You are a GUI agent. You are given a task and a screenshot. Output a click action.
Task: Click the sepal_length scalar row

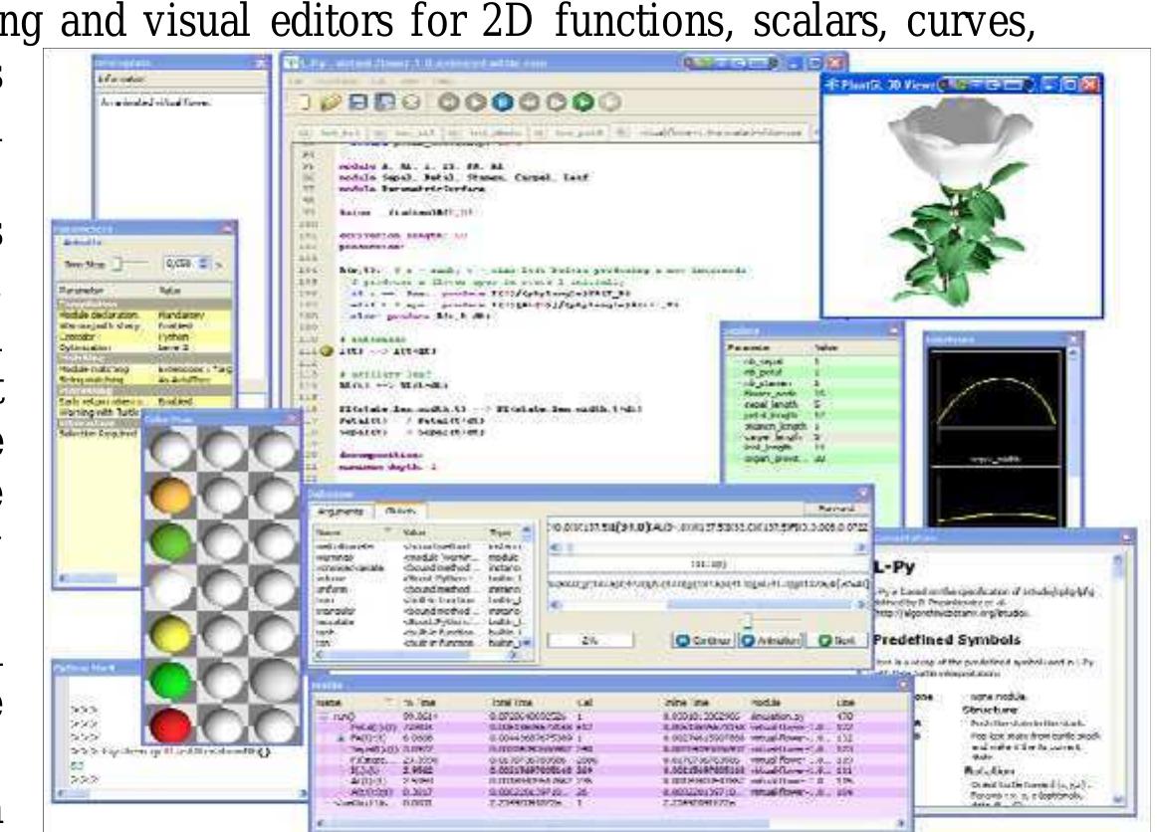(811, 405)
